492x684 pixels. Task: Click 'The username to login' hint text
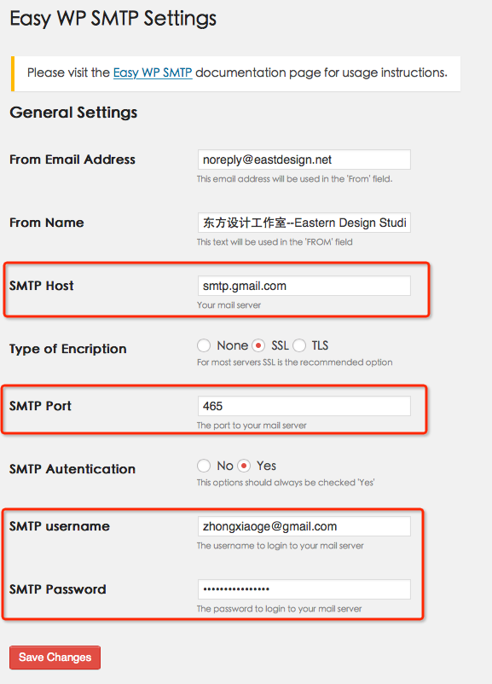(281, 546)
